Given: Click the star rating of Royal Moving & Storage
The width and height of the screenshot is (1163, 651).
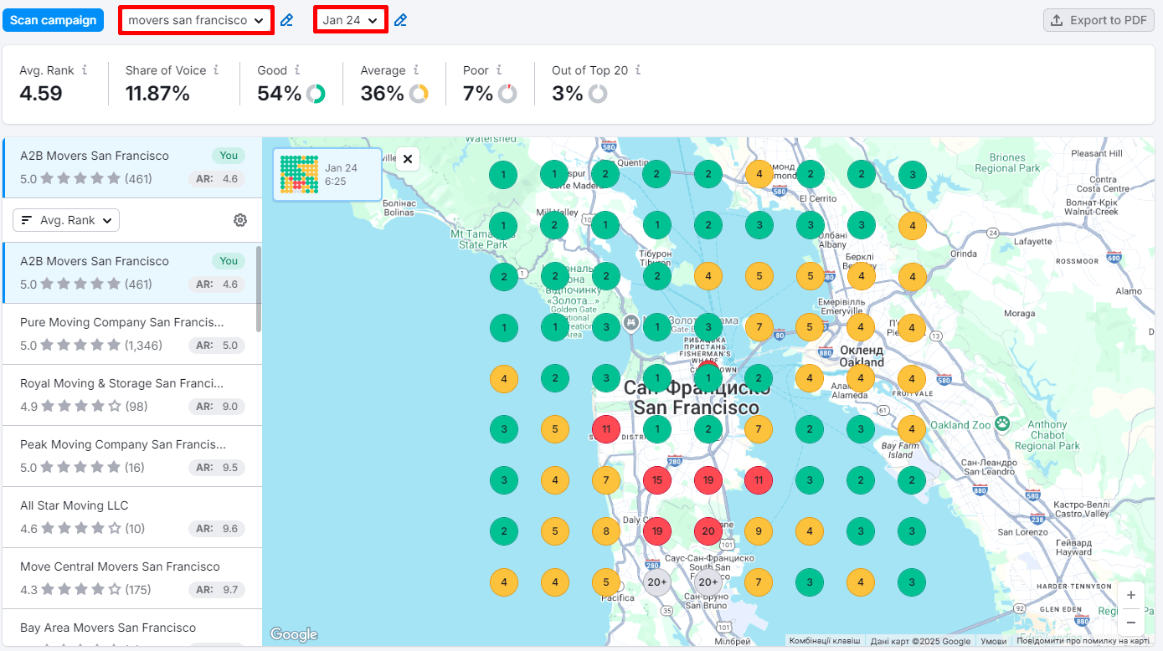Looking at the screenshot, I should tap(81, 407).
